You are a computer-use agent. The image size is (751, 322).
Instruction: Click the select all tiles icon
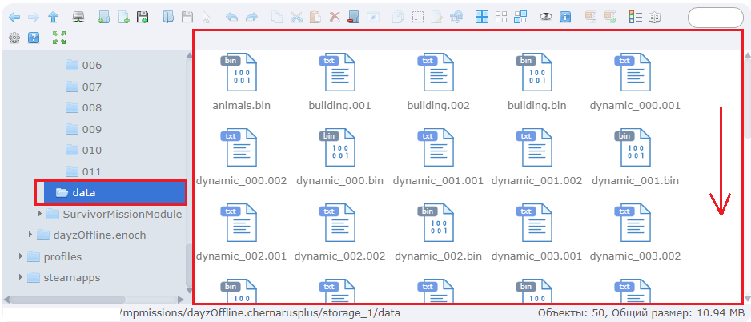pos(482,18)
